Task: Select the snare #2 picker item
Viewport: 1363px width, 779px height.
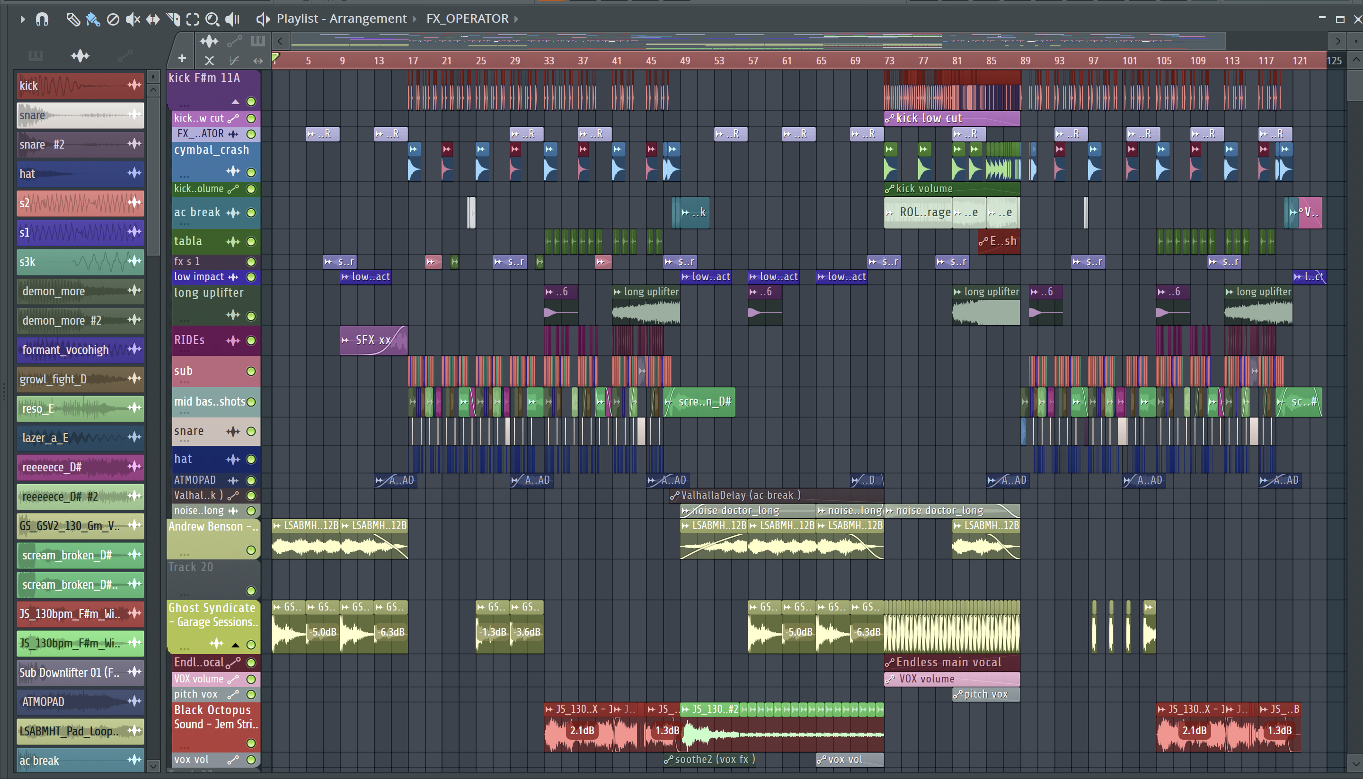Action: coord(80,144)
